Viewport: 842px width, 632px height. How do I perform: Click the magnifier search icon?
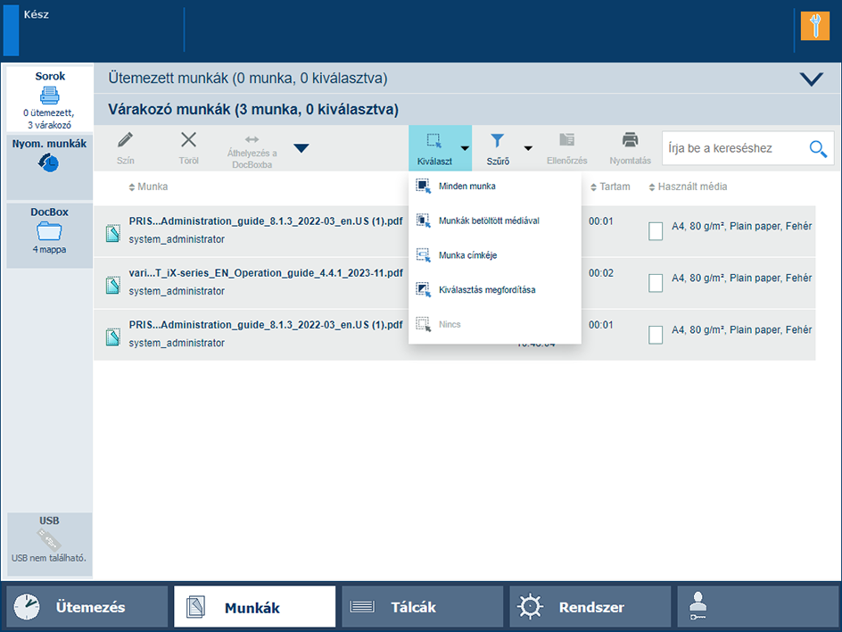pos(818,149)
